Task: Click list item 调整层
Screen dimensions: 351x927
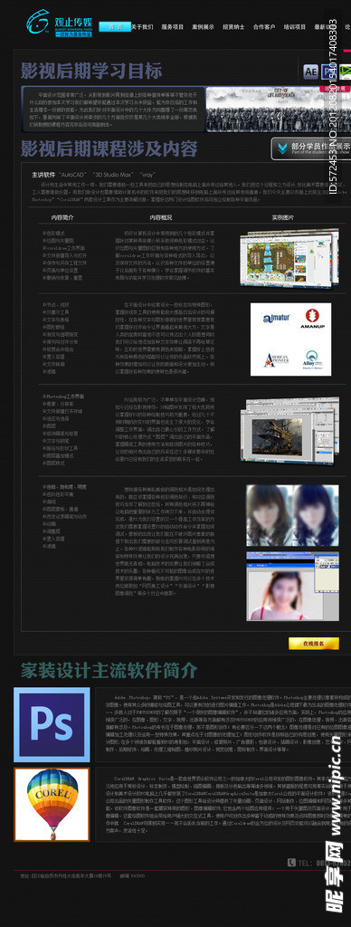Action: pos(51,530)
